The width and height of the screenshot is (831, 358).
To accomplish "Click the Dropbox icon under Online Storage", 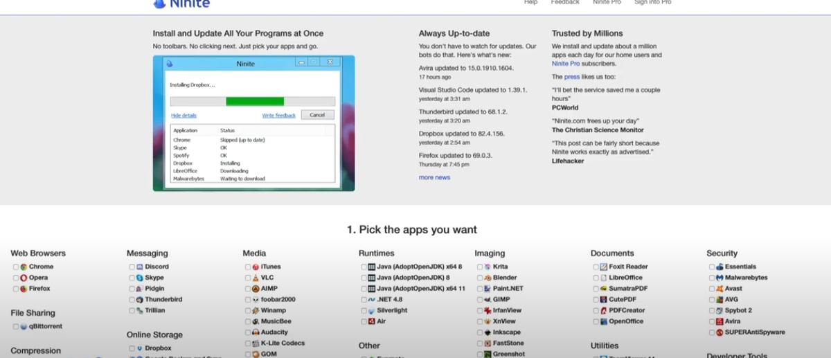I will (140, 348).
